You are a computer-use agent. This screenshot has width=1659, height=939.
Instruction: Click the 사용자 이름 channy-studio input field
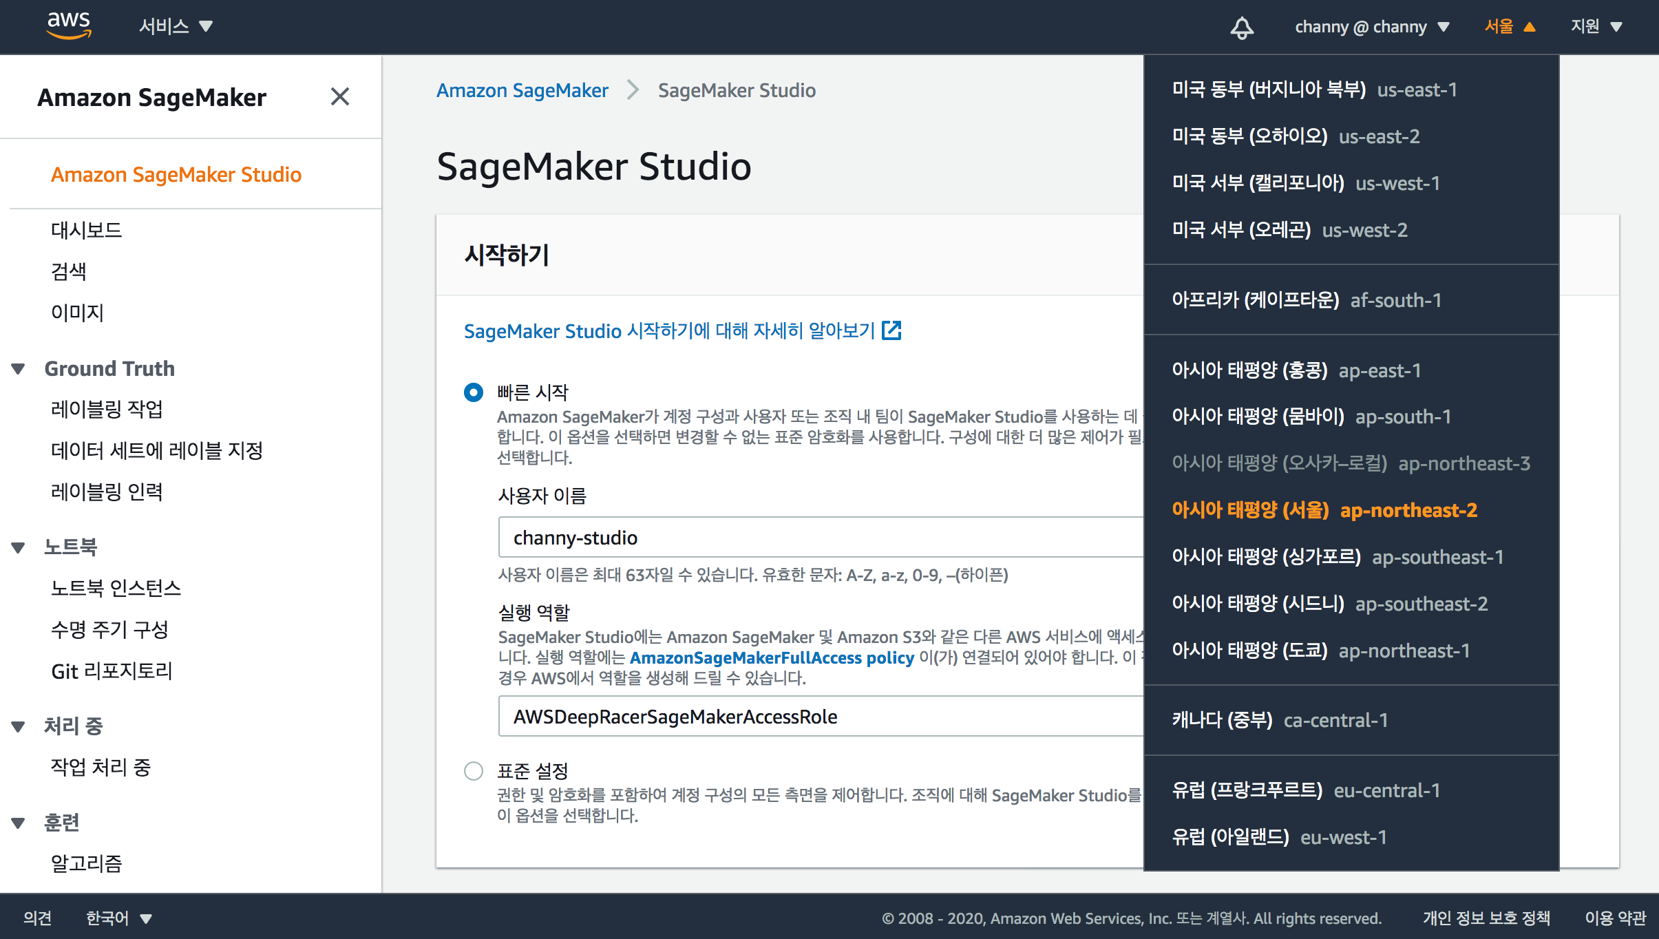click(x=819, y=538)
